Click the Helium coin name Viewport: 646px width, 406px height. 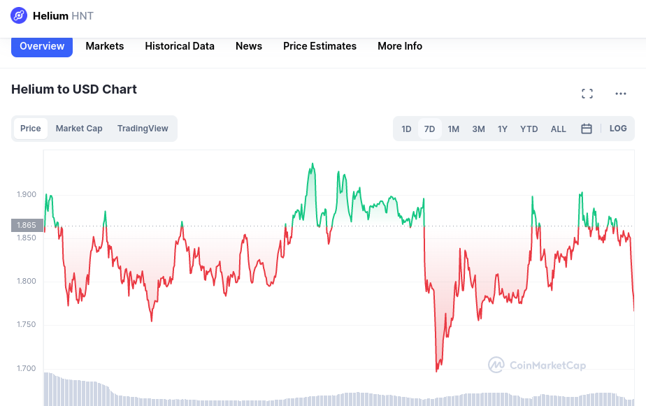[x=50, y=16]
